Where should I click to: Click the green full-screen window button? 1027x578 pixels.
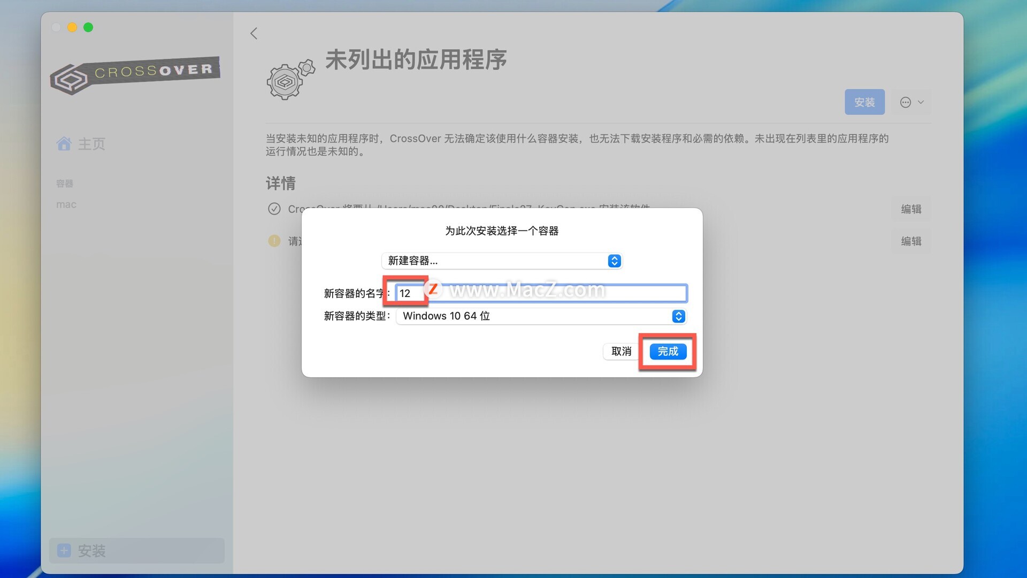pyautogui.click(x=88, y=27)
